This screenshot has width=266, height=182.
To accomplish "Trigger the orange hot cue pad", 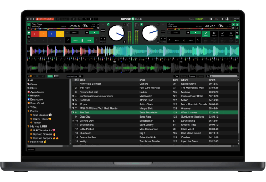I will click(x=43, y=34).
